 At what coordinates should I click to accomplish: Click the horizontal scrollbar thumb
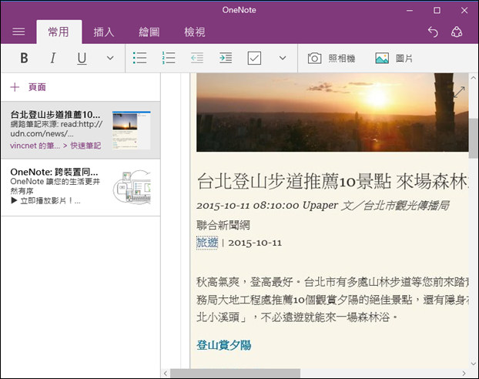(x=235, y=373)
